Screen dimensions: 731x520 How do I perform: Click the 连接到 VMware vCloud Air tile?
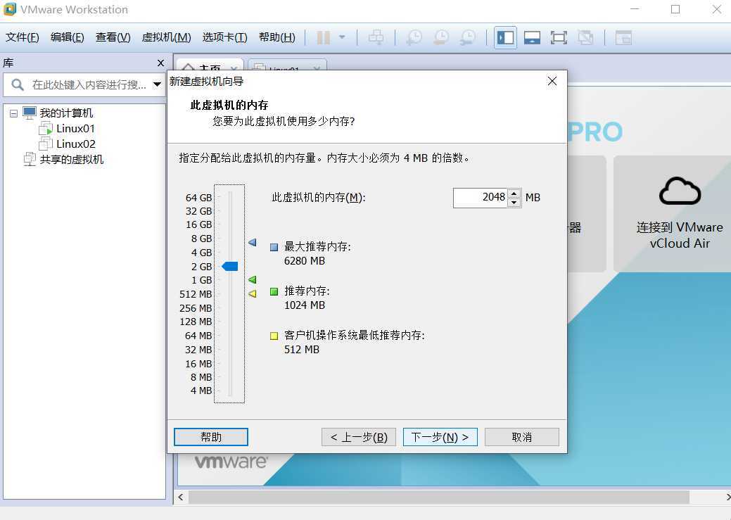tap(673, 214)
